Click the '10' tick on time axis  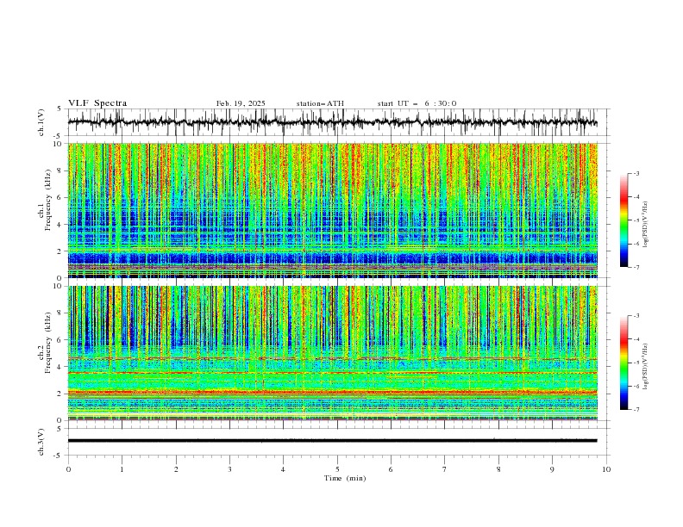(x=606, y=469)
